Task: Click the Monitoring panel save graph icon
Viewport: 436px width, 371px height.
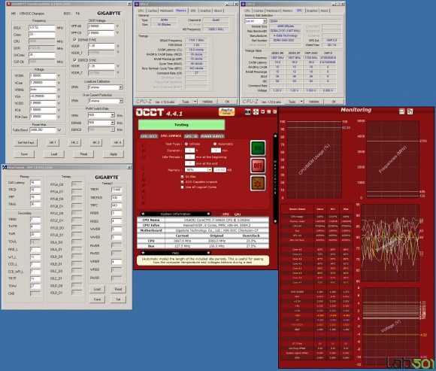Action: coord(402,111)
